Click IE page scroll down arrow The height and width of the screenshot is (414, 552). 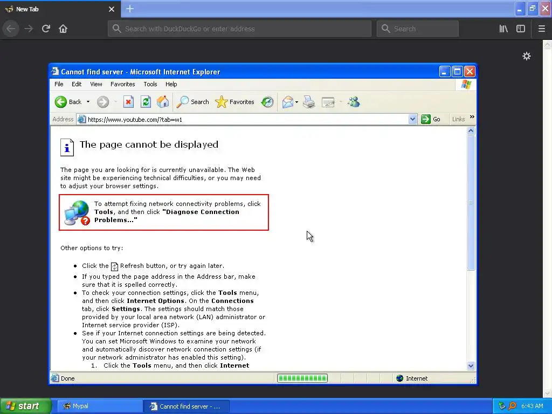tap(471, 366)
